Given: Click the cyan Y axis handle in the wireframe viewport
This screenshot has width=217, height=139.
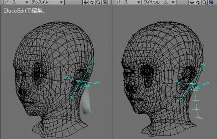Looking at the screenshot, I should click(204, 64).
